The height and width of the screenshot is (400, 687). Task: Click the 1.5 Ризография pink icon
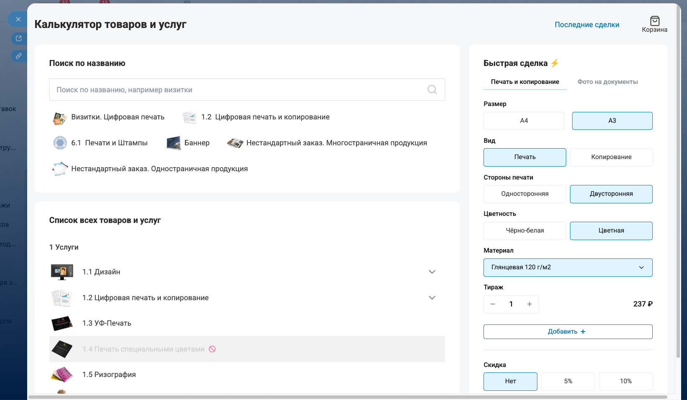pyautogui.click(x=61, y=374)
